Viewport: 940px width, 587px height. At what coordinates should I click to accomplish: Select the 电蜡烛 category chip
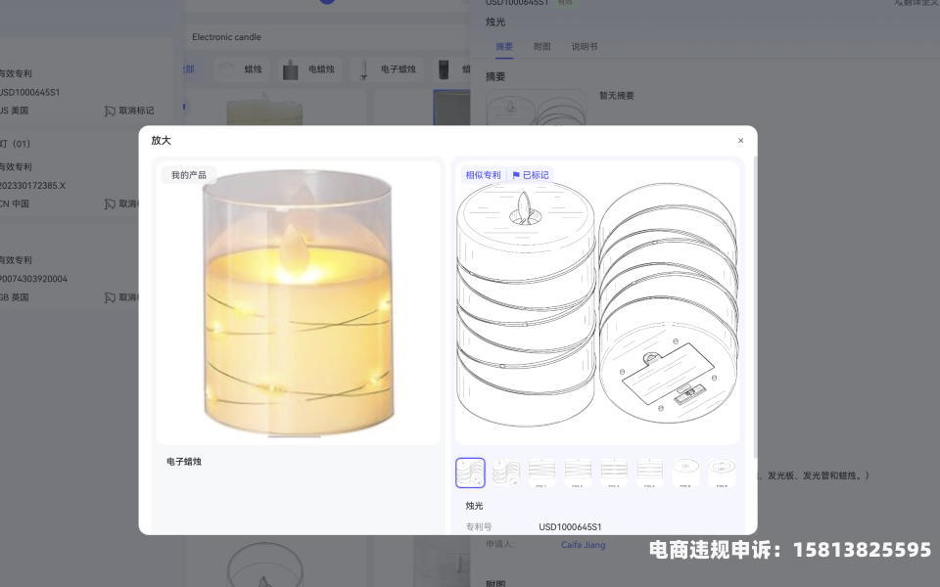pos(308,68)
